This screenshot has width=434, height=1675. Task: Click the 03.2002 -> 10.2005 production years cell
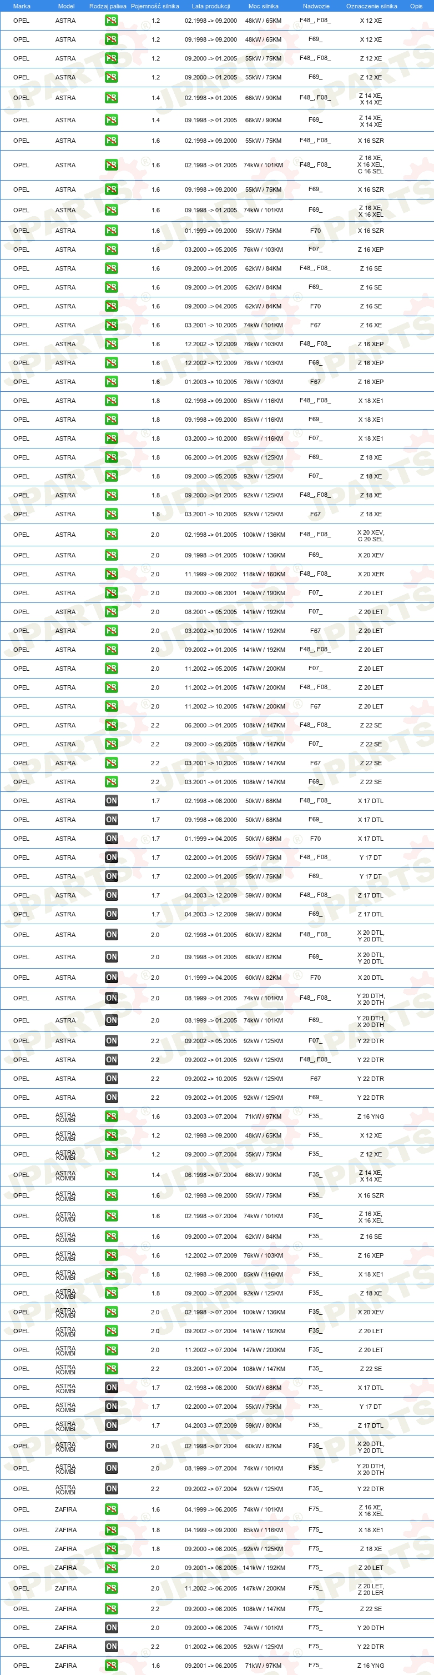[210, 631]
